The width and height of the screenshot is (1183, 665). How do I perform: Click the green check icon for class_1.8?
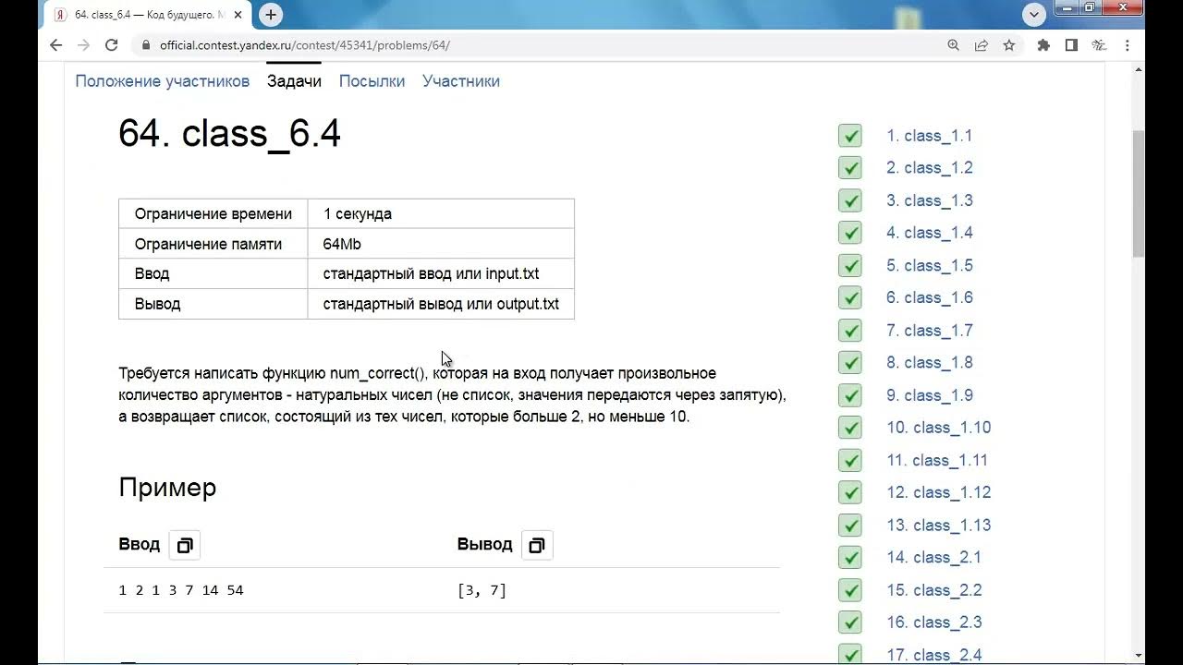point(850,363)
